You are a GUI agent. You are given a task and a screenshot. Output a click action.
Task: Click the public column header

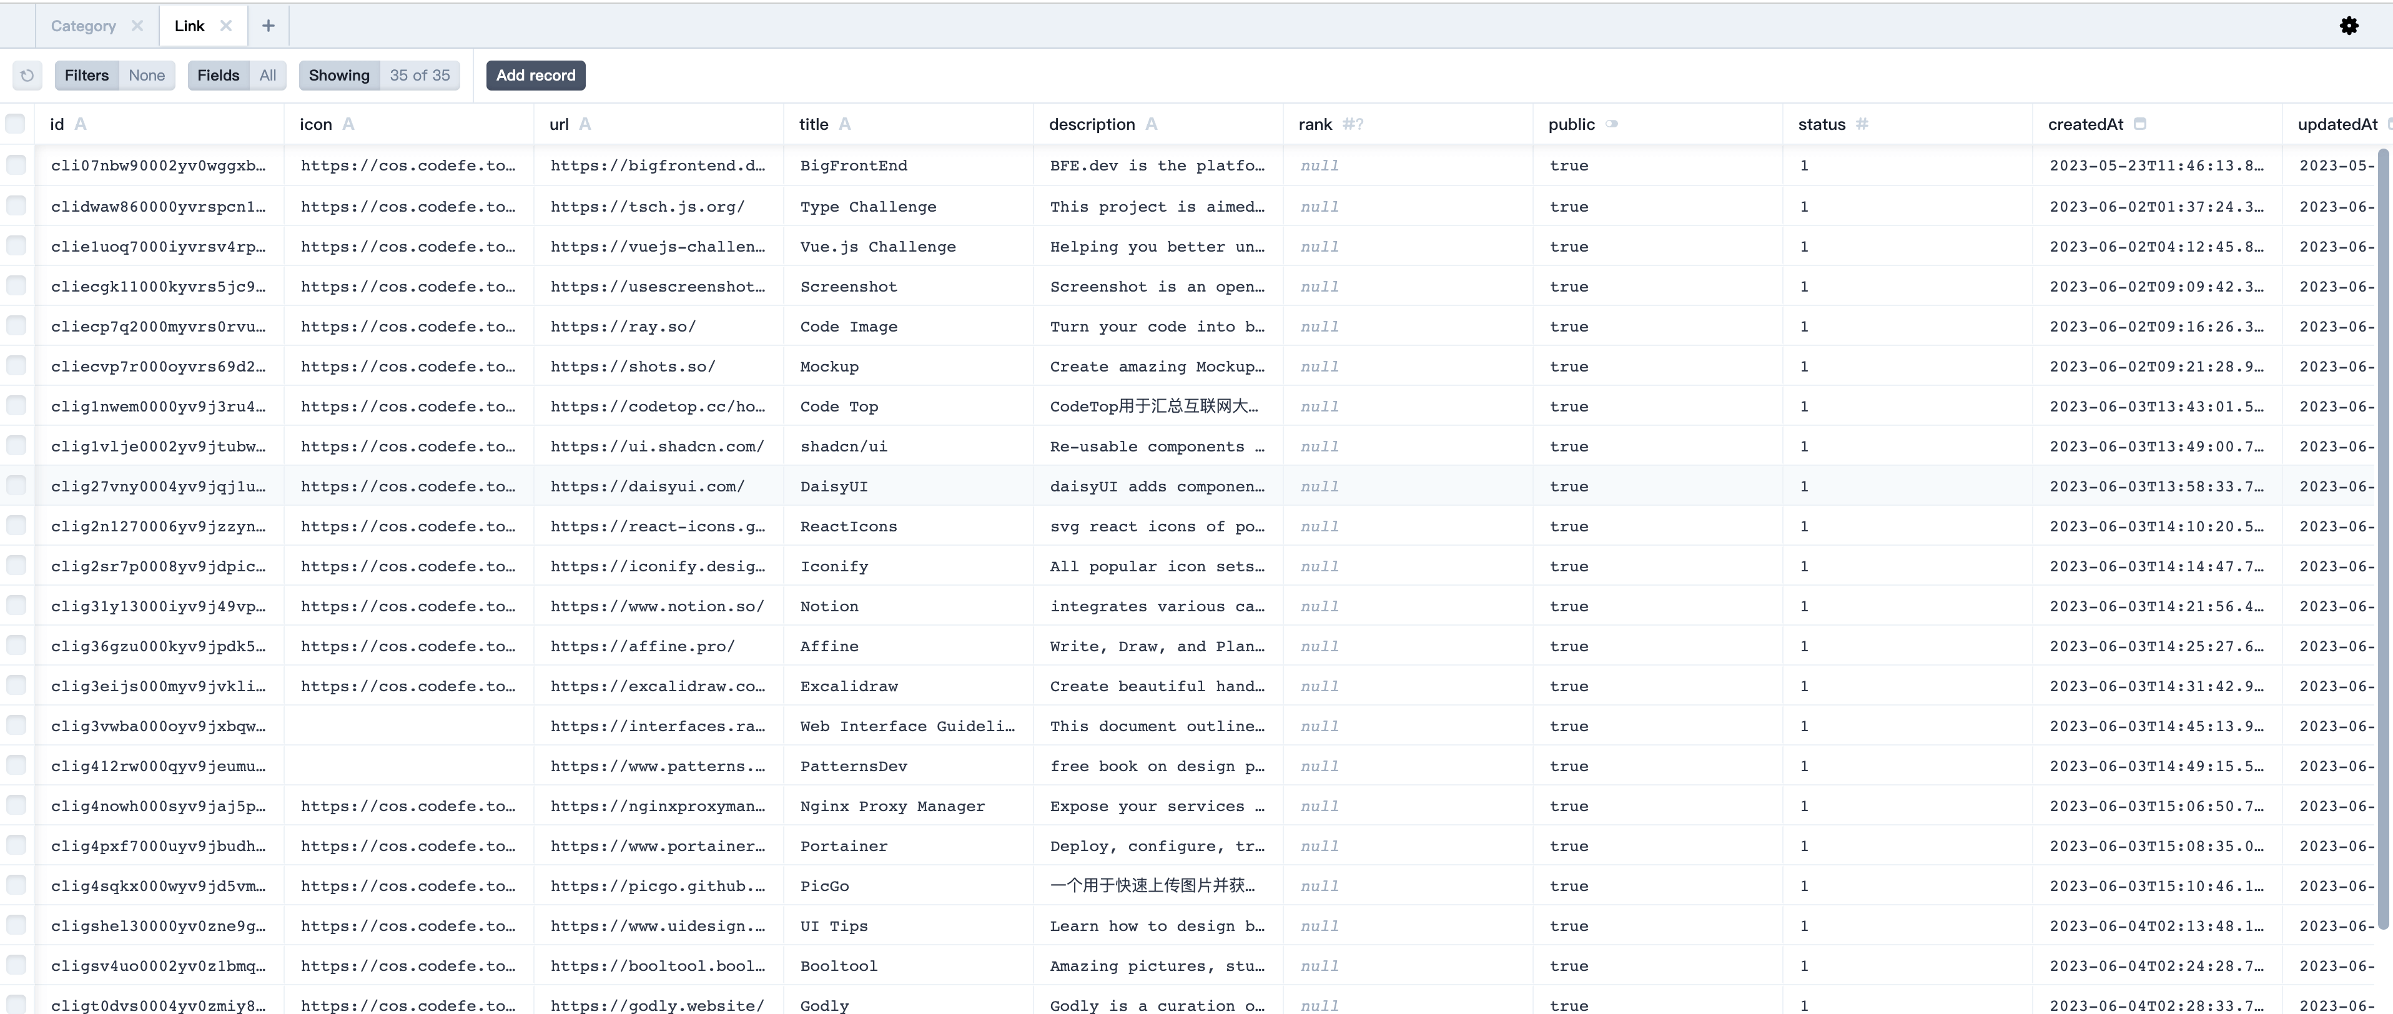tap(1658, 124)
